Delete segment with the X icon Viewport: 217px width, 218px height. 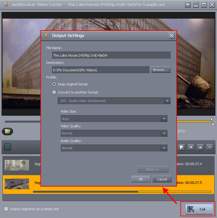191,147
